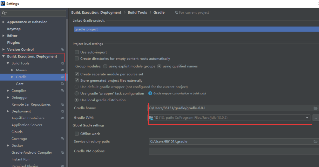Image resolution: width=319 pixels, height=167 pixels.
Task: Open the Gradle JVM dropdown
Action: click(307, 118)
